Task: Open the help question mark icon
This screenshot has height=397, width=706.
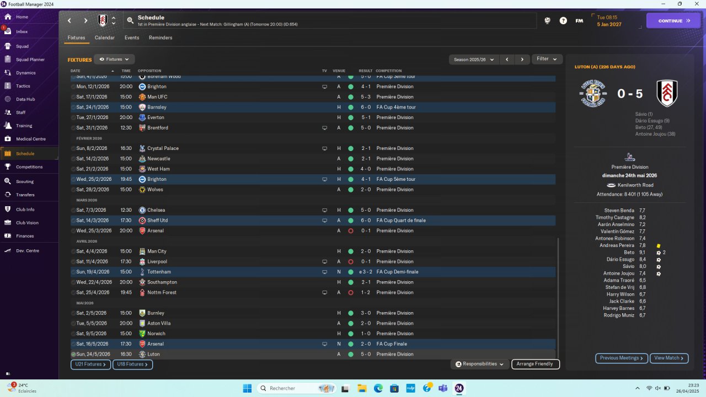Action: click(x=563, y=21)
